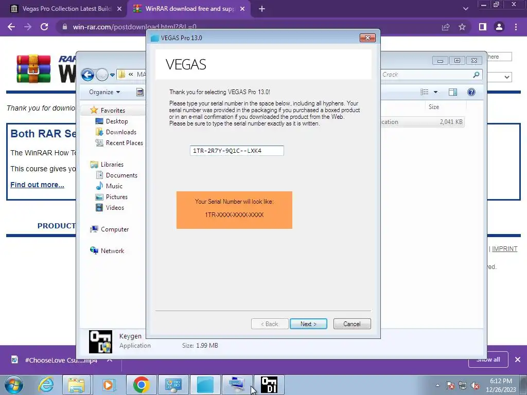This screenshot has height=395, width=527.
Task: Click the serial number input field
Action: point(237,151)
